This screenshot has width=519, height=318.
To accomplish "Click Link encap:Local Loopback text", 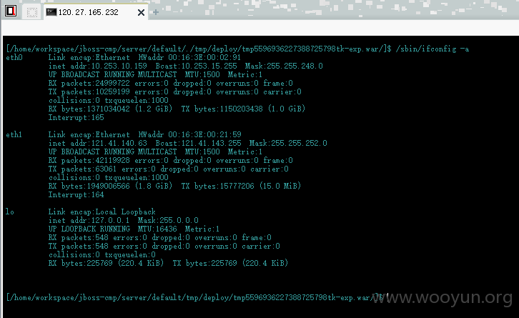I will click(x=102, y=212).
